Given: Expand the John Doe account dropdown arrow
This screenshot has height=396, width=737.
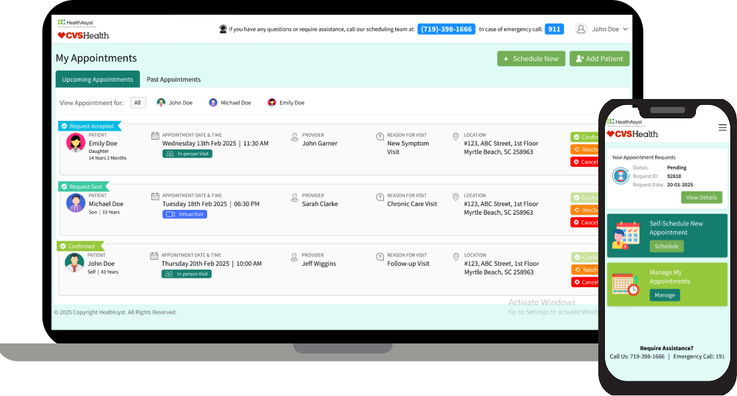Looking at the screenshot, I should click(x=625, y=29).
